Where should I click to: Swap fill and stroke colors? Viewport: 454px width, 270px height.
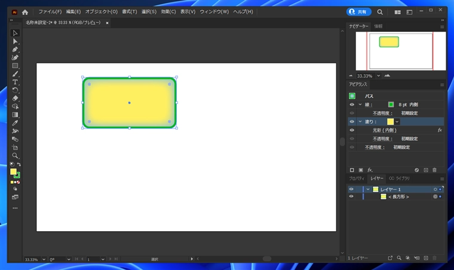(19, 164)
